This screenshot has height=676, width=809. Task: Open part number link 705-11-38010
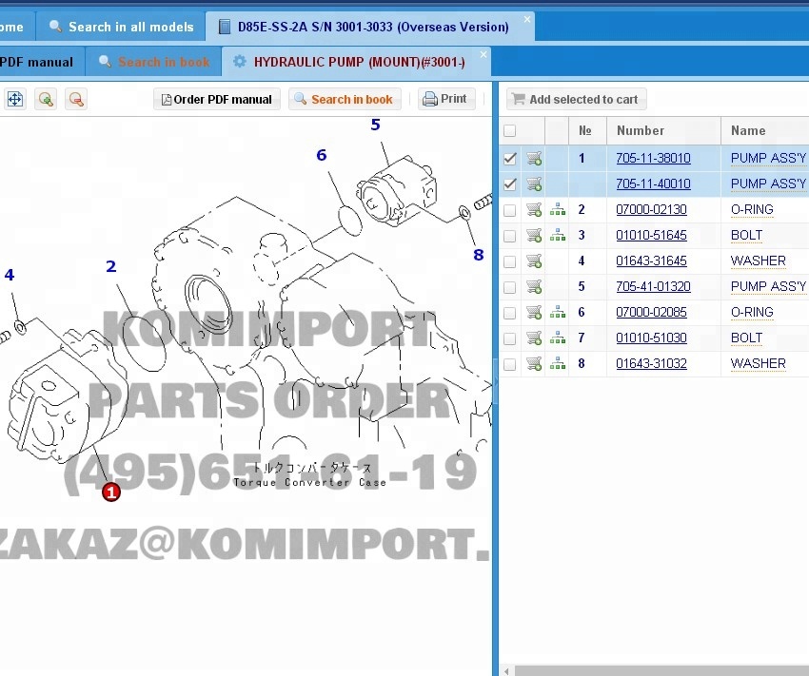coord(653,158)
